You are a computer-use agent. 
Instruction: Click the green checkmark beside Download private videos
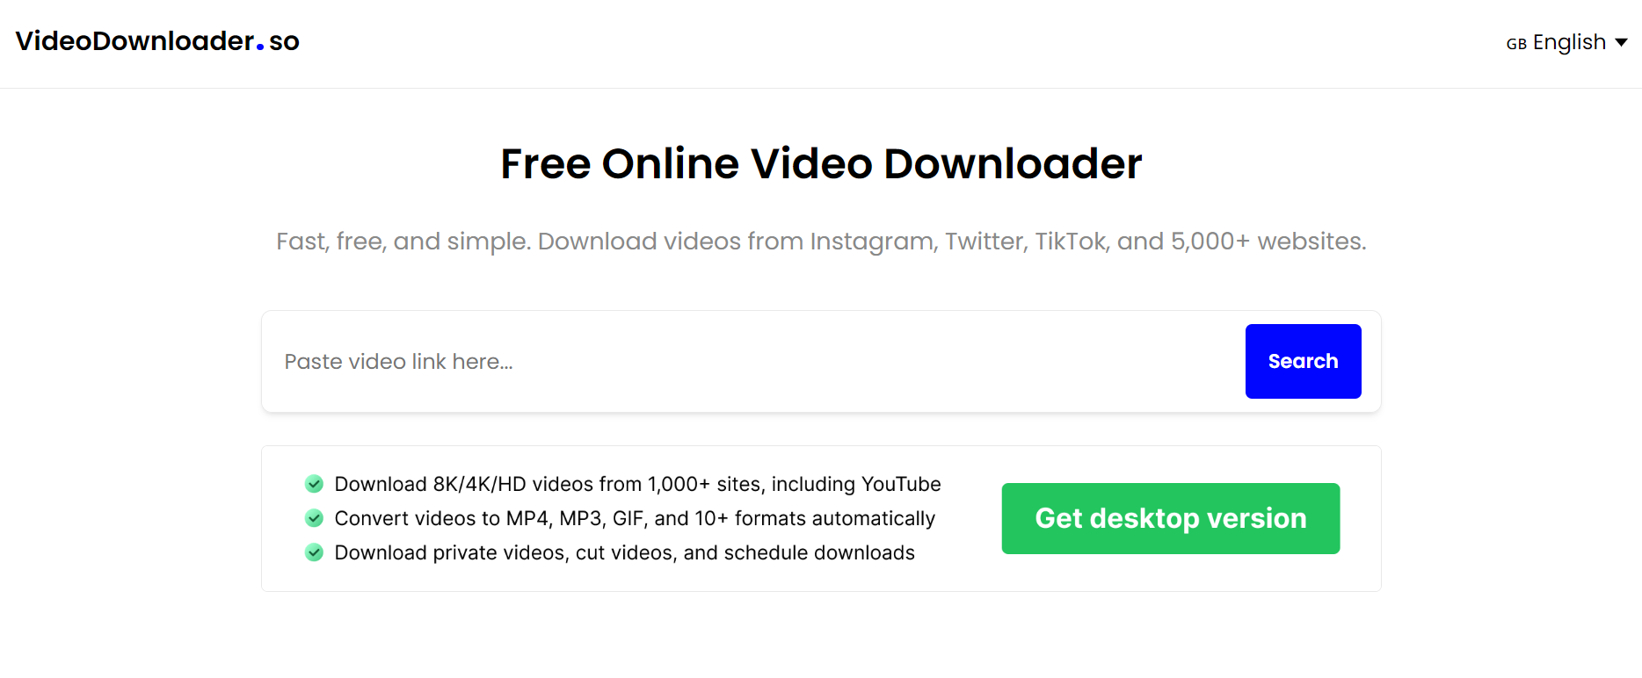314,552
